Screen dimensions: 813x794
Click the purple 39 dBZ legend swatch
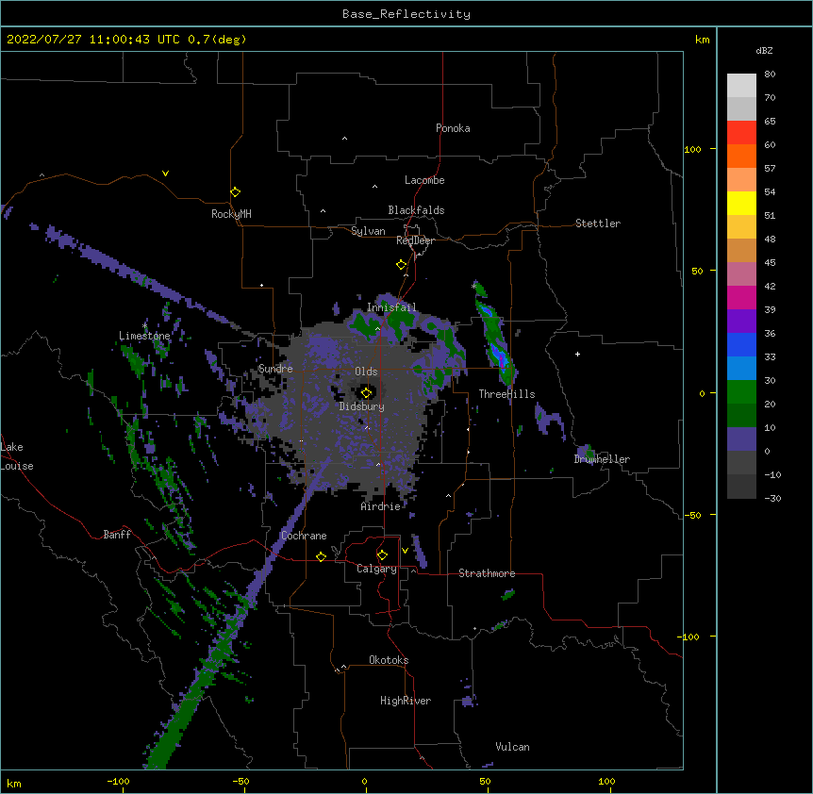[x=741, y=322]
